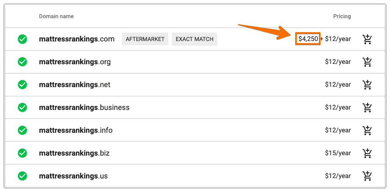Click green availability check for mattressrankings.biz
This screenshot has width=390, height=192.
[x=22, y=153]
